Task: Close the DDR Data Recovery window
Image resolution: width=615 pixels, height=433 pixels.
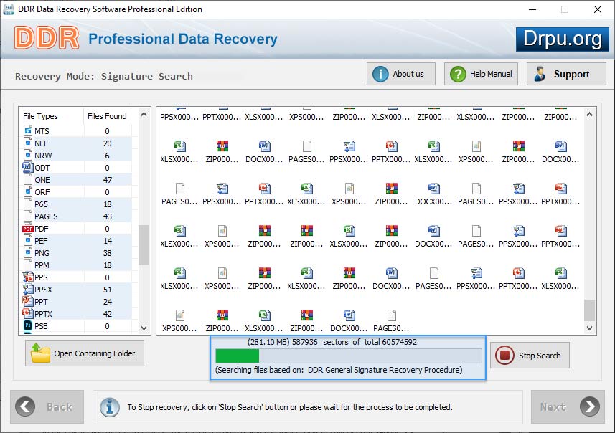Action: [x=597, y=9]
